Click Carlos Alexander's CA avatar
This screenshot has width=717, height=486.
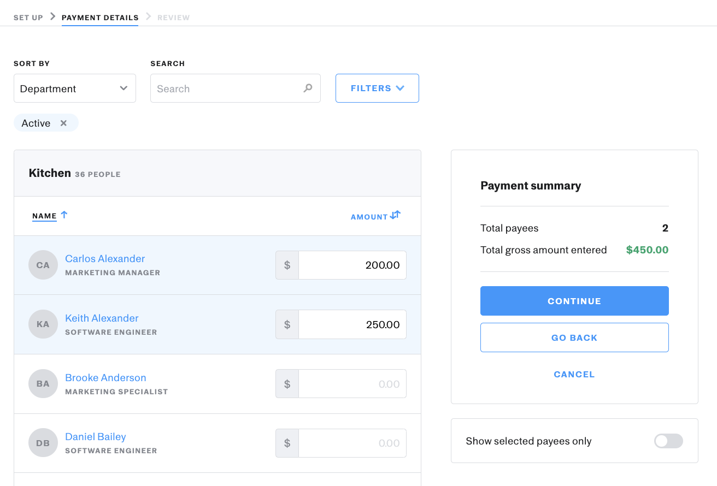point(43,265)
